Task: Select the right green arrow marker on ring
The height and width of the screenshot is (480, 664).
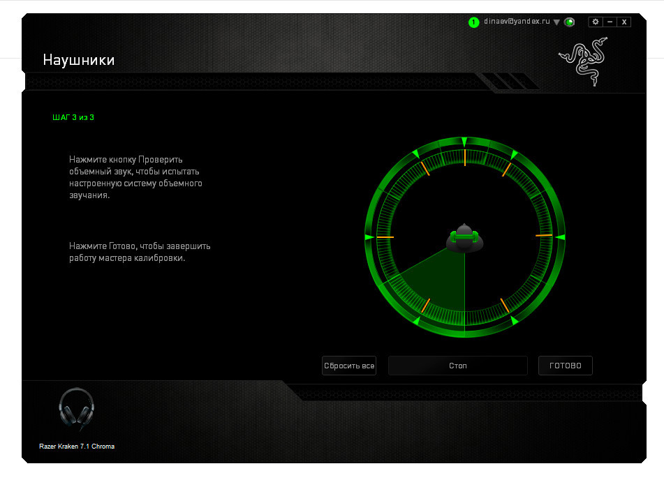Action: [560, 238]
